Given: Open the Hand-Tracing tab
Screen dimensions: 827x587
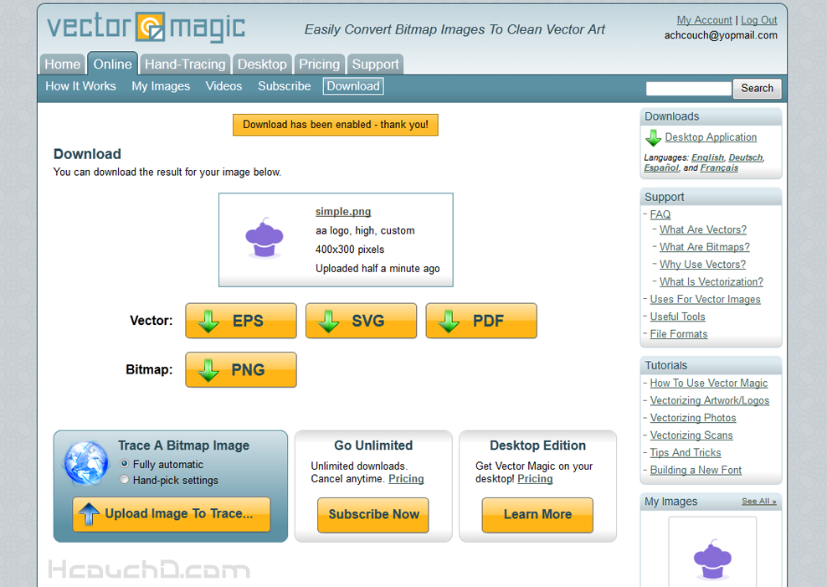Looking at the screenshot, I should 185,64.
